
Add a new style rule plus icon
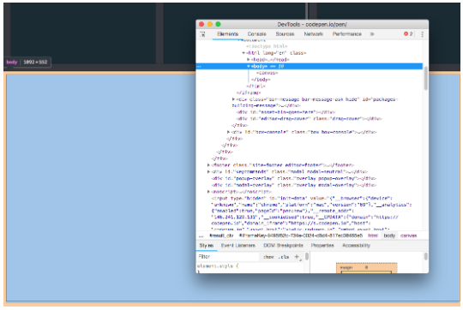(x=297, y=257)
